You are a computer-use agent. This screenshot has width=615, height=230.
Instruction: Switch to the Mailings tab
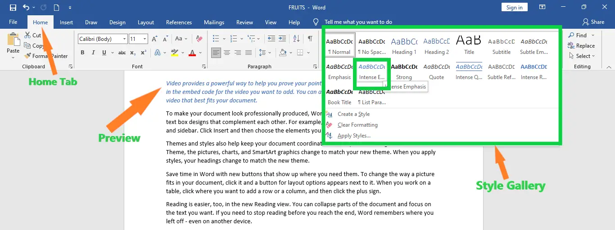pos(214,22)
